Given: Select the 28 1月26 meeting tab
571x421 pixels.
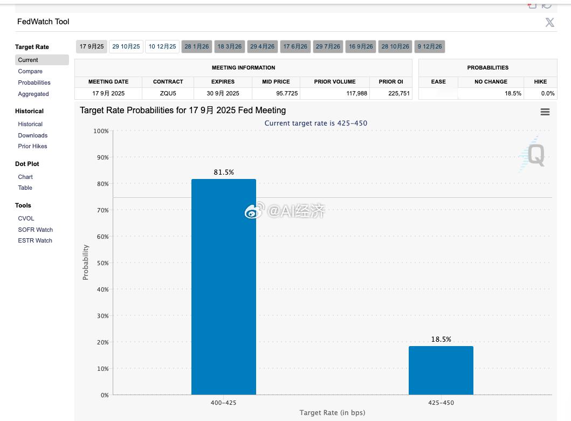Looking at the screenshot, I should click(197, 46).
